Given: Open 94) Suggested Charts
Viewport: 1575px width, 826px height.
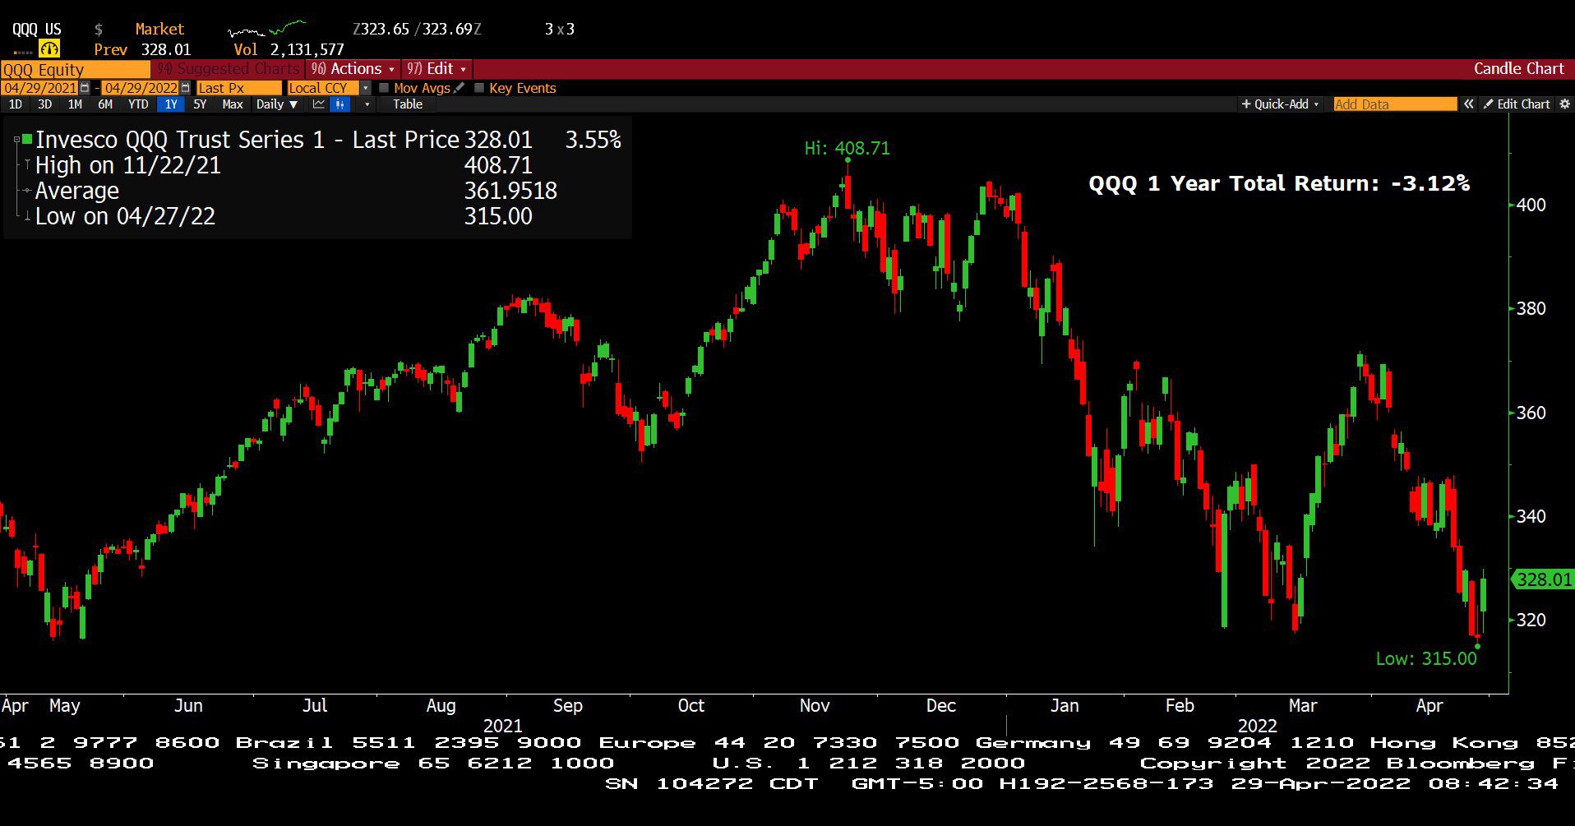Looking at the screenshot, I should pos(229,69).
